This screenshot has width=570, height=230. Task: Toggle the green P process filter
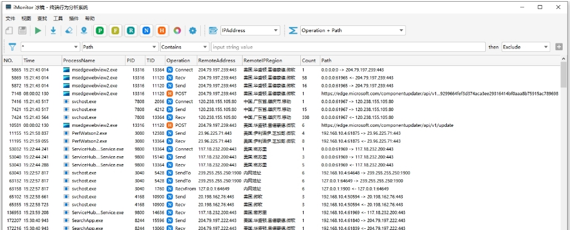100,30
